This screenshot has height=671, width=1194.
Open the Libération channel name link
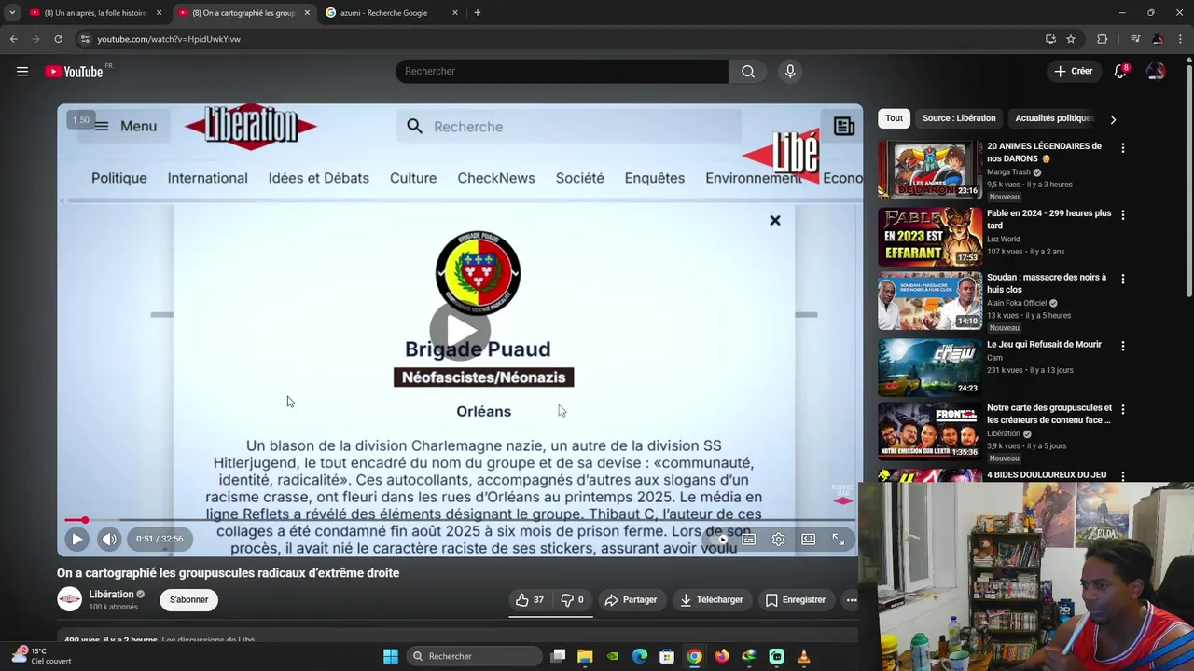point(111,594)
